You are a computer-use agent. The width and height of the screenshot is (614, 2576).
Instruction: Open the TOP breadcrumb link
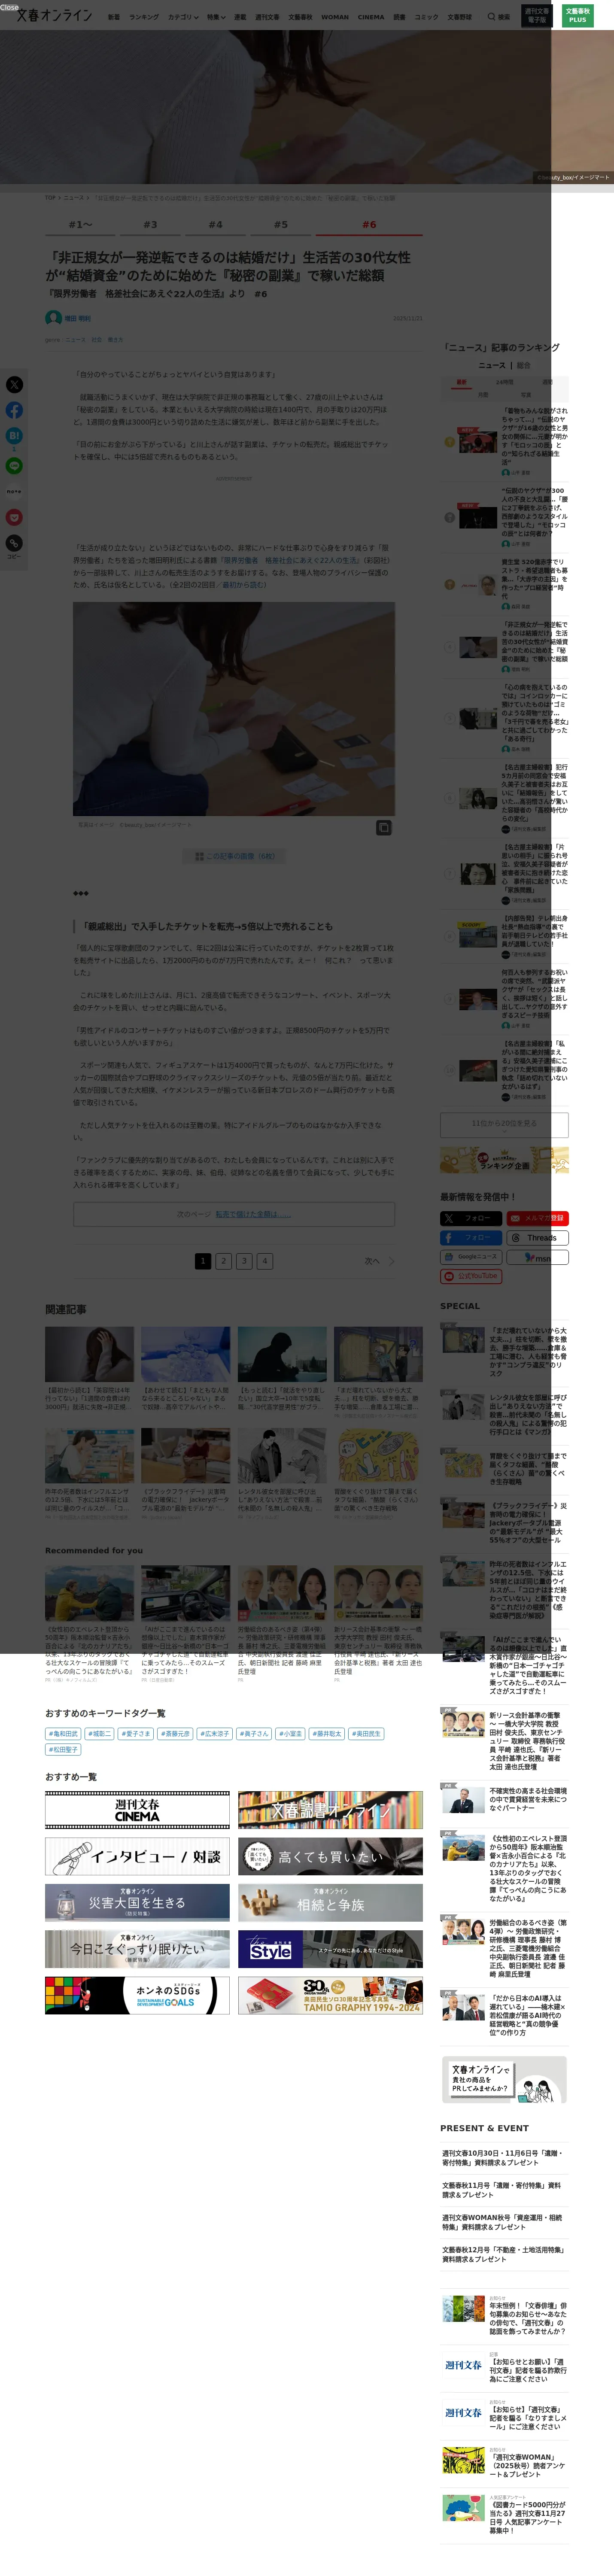(50, 198)
